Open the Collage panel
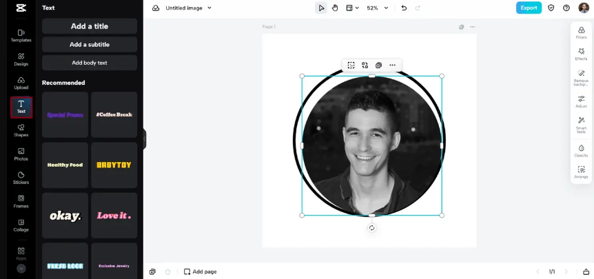The image size is (594, 279). point(21,225)
